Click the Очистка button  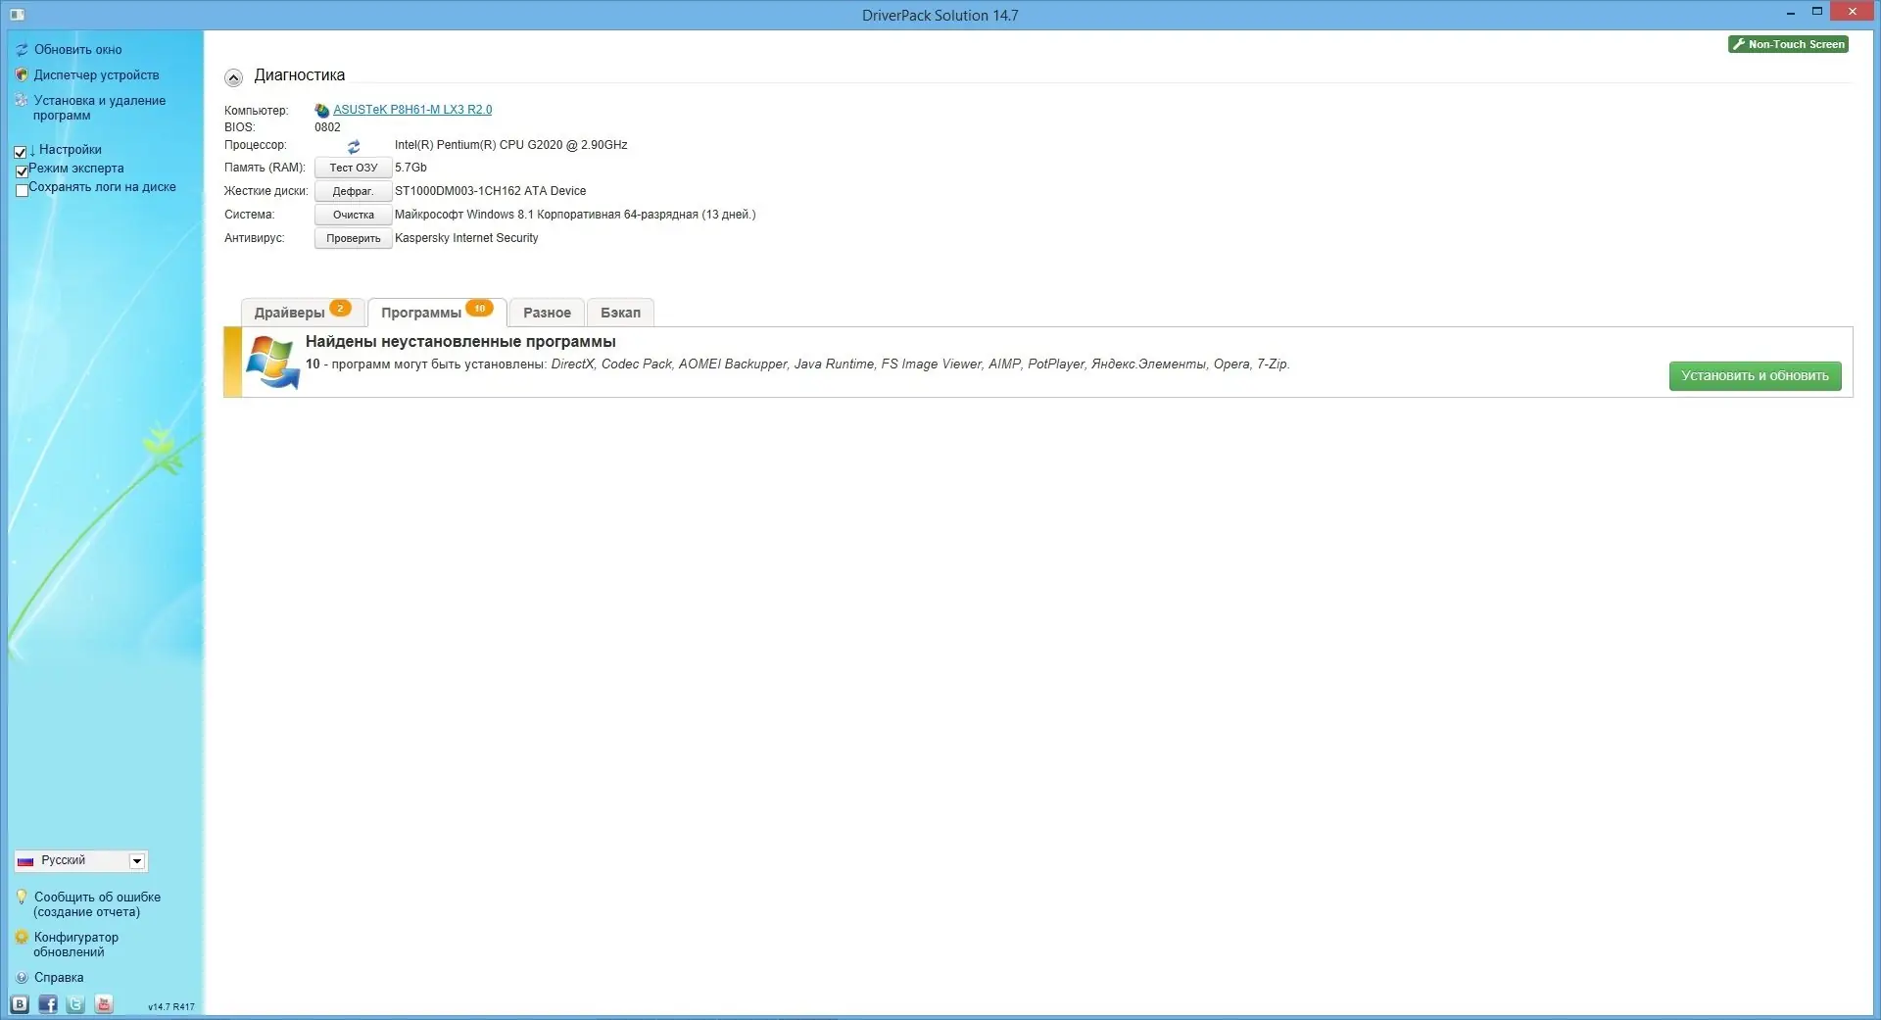click(x=353, y=215)
